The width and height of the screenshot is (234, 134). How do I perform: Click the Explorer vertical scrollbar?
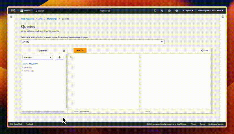coord(66,81)
